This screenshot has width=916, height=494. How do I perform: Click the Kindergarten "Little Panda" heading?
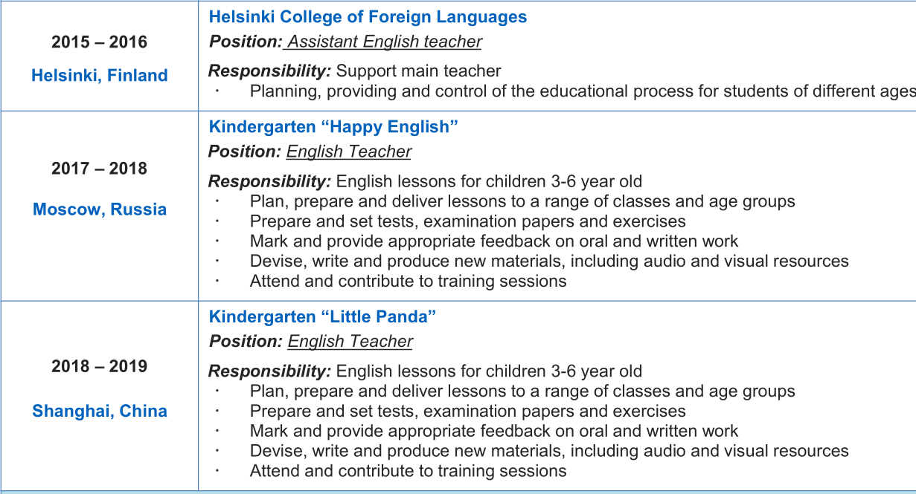322,316
